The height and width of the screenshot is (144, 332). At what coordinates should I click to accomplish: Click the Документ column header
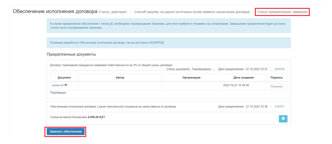click(x=64, y=78)
